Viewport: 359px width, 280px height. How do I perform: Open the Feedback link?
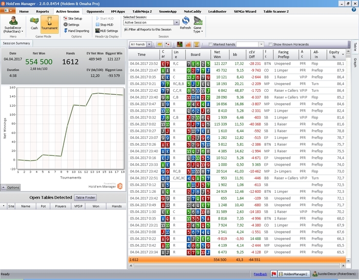point(261,274)
